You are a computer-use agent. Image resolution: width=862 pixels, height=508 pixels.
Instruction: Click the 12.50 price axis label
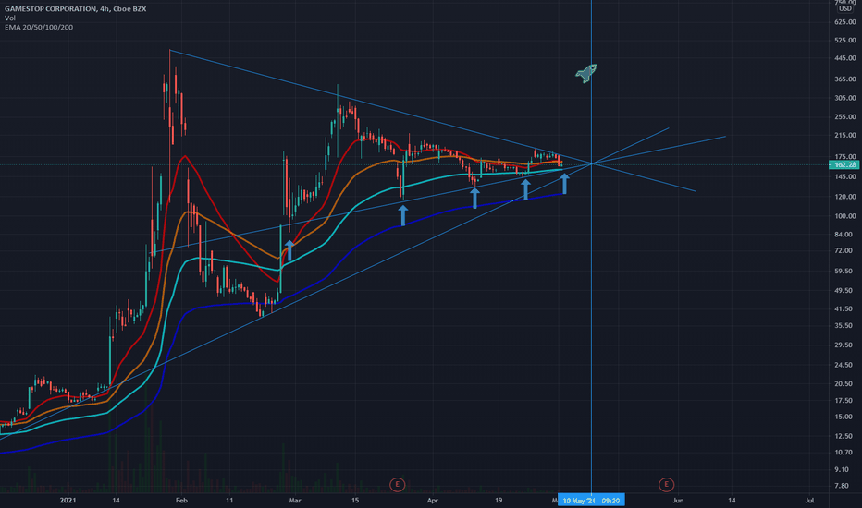coord(844,436)
